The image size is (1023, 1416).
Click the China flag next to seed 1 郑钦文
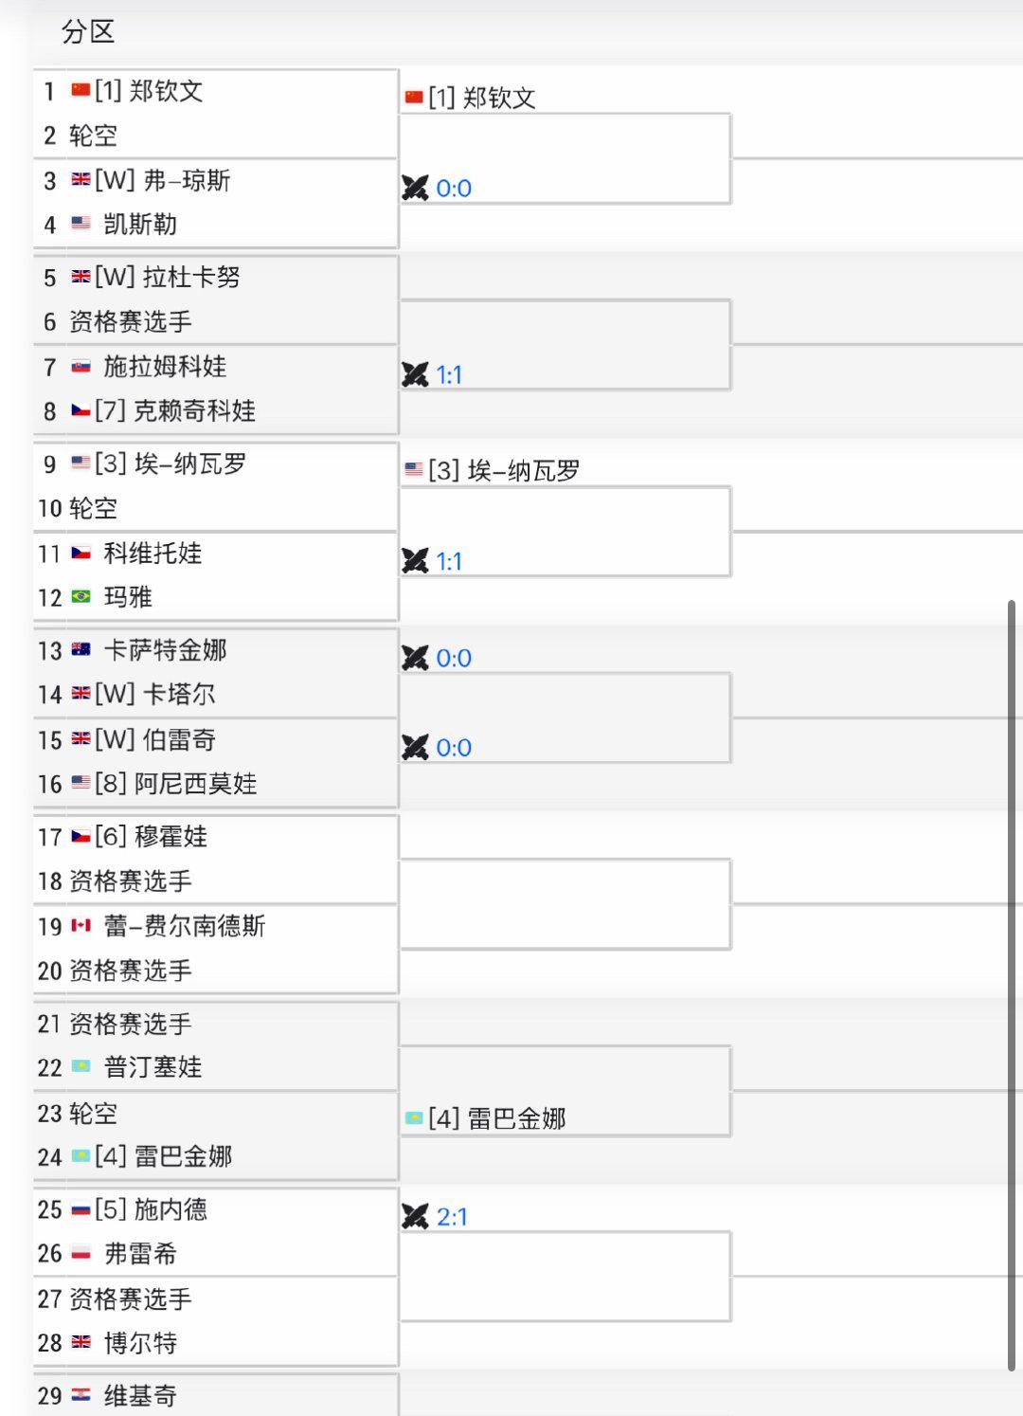[81, 90]
